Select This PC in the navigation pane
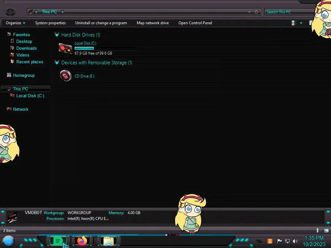Viewport: 331px width, 248px height. [20, 89]
